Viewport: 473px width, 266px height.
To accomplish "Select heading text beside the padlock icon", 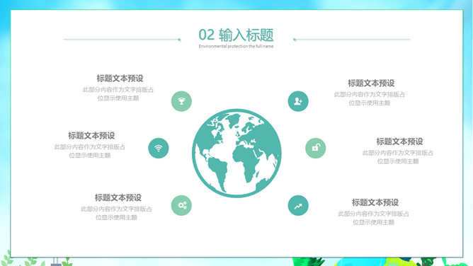I will pos(399,141).
